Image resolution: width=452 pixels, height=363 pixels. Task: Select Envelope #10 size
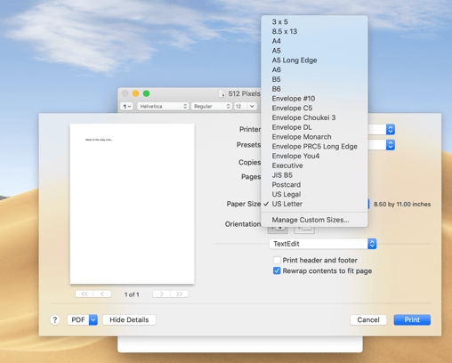pyautogui.click(x=314, y=99)
